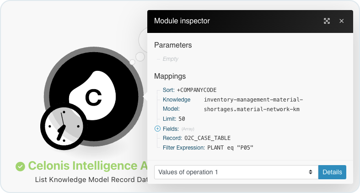Click the Fields mapping label
Viewport: 360px width, 193px height.
(x=171, y=129)
